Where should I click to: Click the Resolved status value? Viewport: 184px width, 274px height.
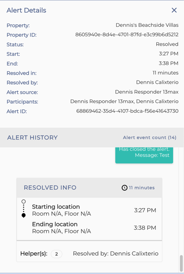(167, 44)
